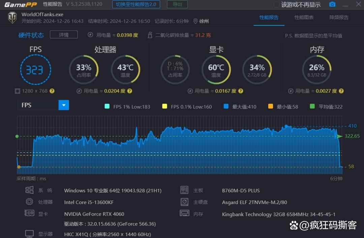Image resolution: width=364 pixels, height=238 pixels.
Task: Click the World of Tanks game icon
Action: (12, 18)
